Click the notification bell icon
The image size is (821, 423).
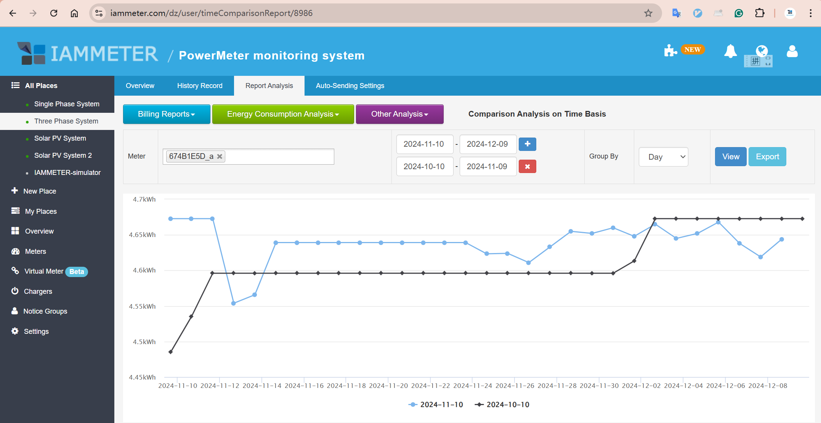730,52
